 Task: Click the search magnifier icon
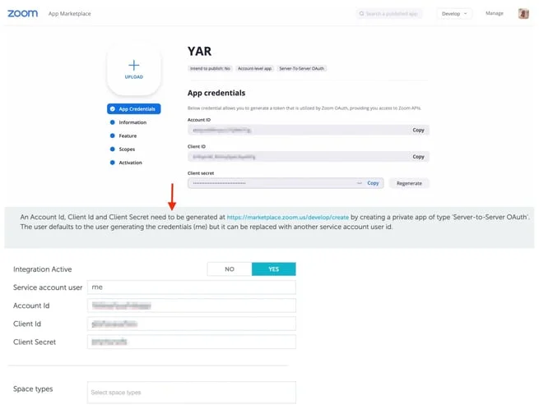click(x=361, y=14)
